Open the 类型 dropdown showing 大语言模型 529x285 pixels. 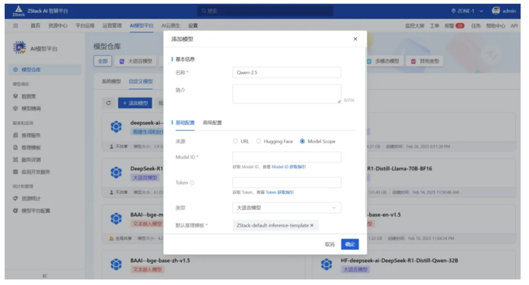pos(286,208)
